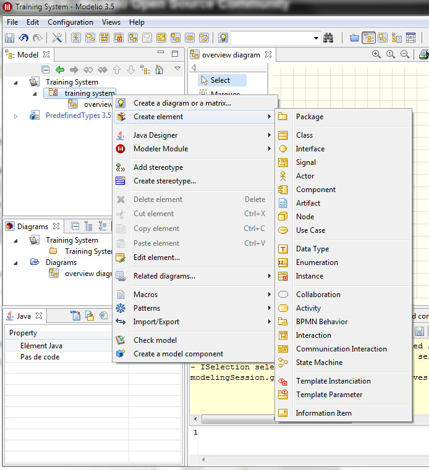Open the Views menu
Viewport: 429px width, 470px height.
coord(111,22)
